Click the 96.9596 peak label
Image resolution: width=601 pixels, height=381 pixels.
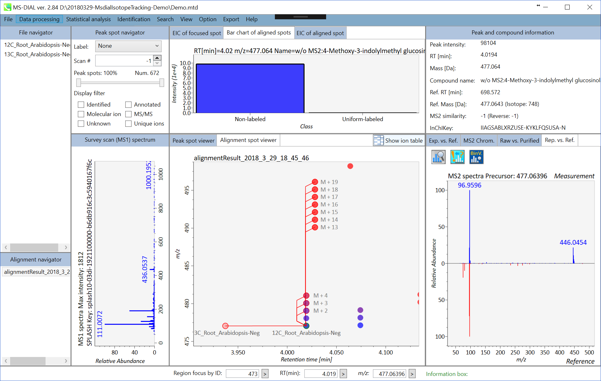coord(469,185)
